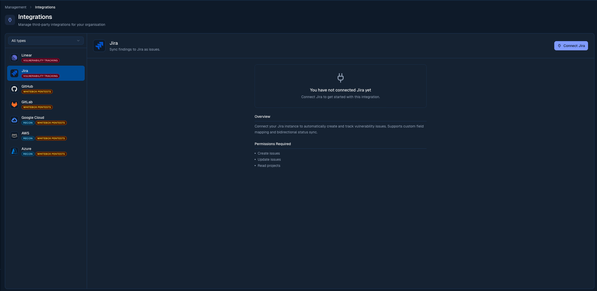Select the Integrations breadcrumb item
The width and height of the screenshot is (597, 291).
pos(45,7)
